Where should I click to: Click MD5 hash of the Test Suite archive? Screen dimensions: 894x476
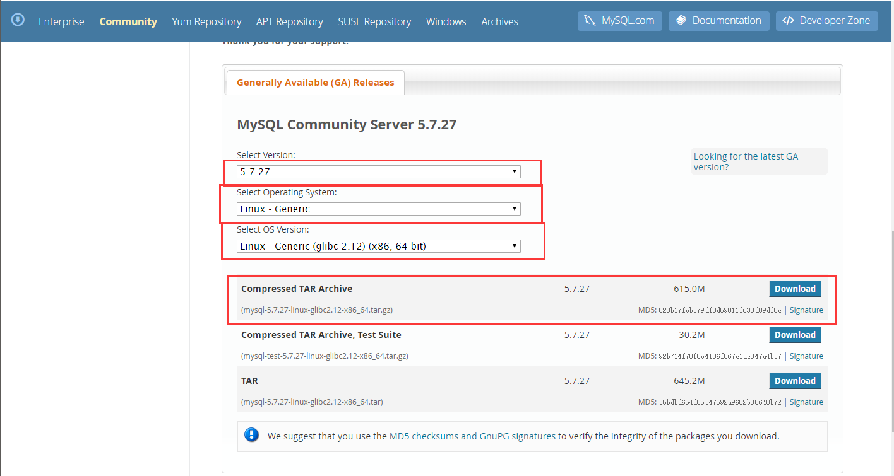pos(720,356)
